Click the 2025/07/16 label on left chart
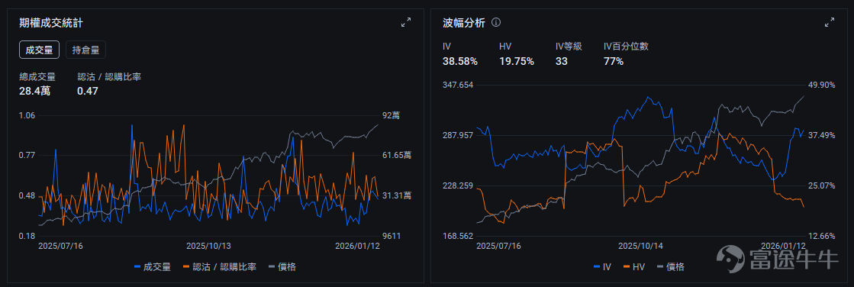The width and height of the screenshot is (854, 287). point(60,246)
